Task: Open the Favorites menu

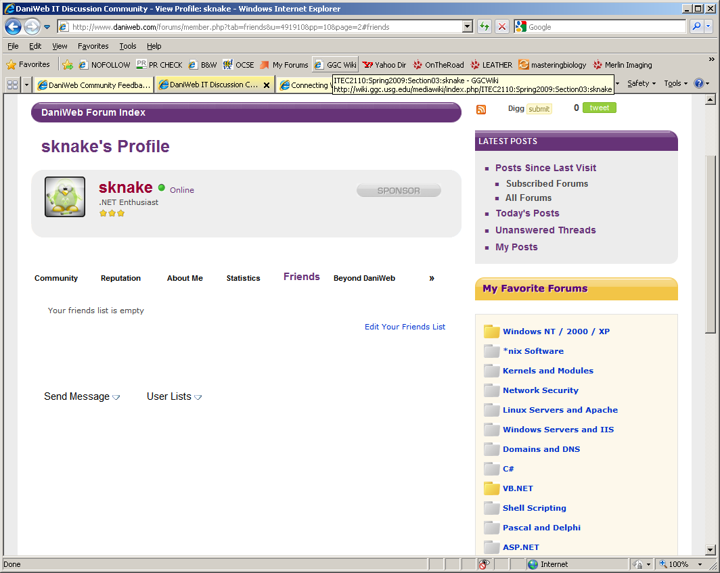Action: tap(93, 46)
